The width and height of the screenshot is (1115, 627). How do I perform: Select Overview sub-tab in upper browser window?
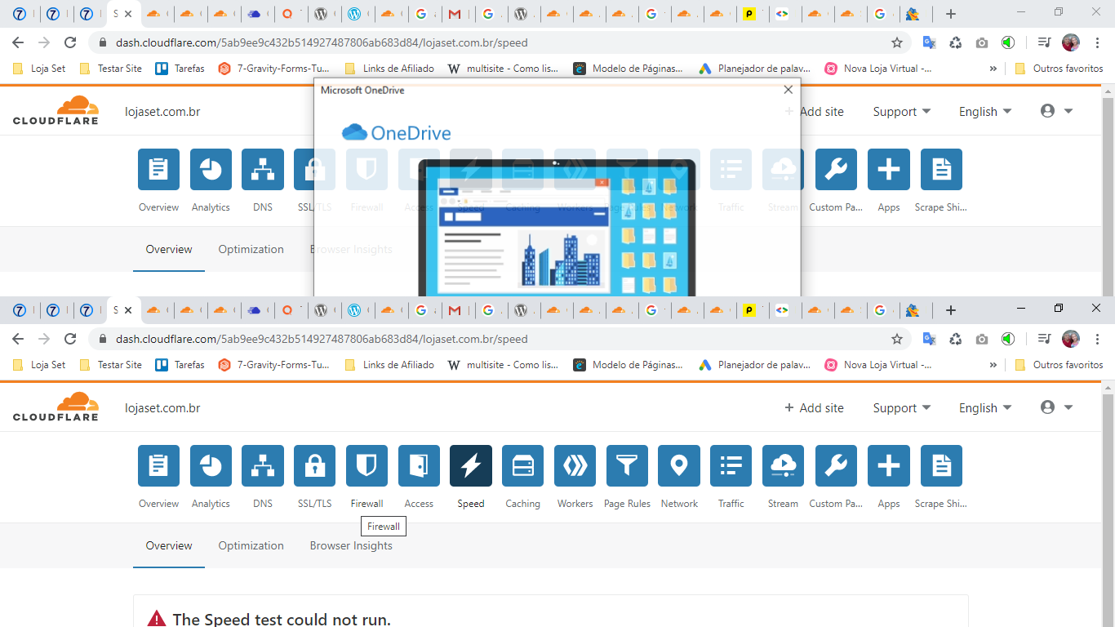(169, 249)
